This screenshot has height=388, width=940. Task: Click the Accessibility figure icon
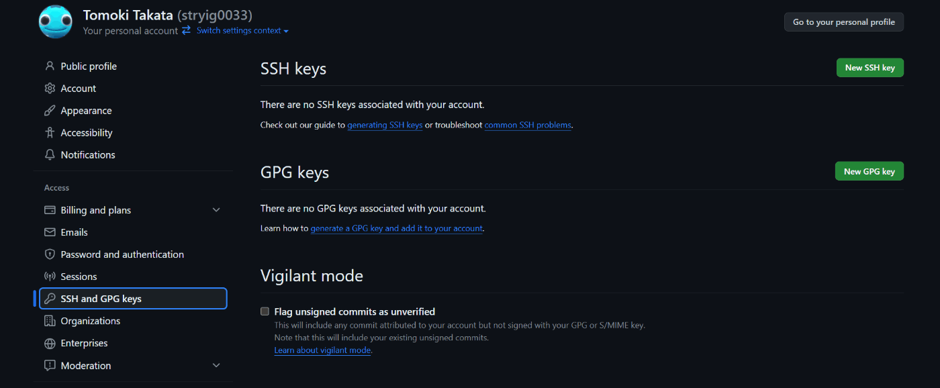(50, 133)
